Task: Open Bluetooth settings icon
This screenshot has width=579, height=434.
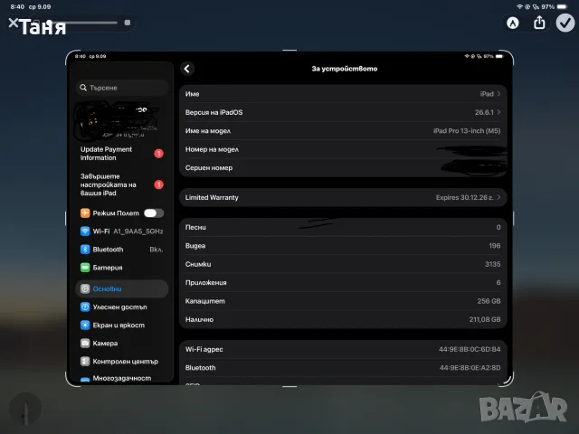Action: click(x=85, y=250)
